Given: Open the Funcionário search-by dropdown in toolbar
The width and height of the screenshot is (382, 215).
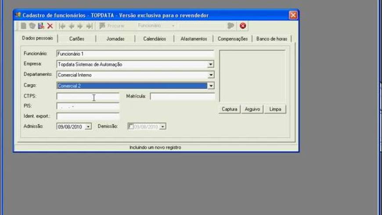Looking at the screenshot, I should point(173,25).
